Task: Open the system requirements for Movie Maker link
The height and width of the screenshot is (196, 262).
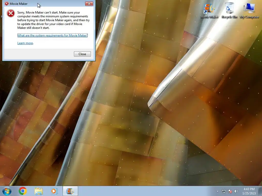Action: tap(52, 35)
